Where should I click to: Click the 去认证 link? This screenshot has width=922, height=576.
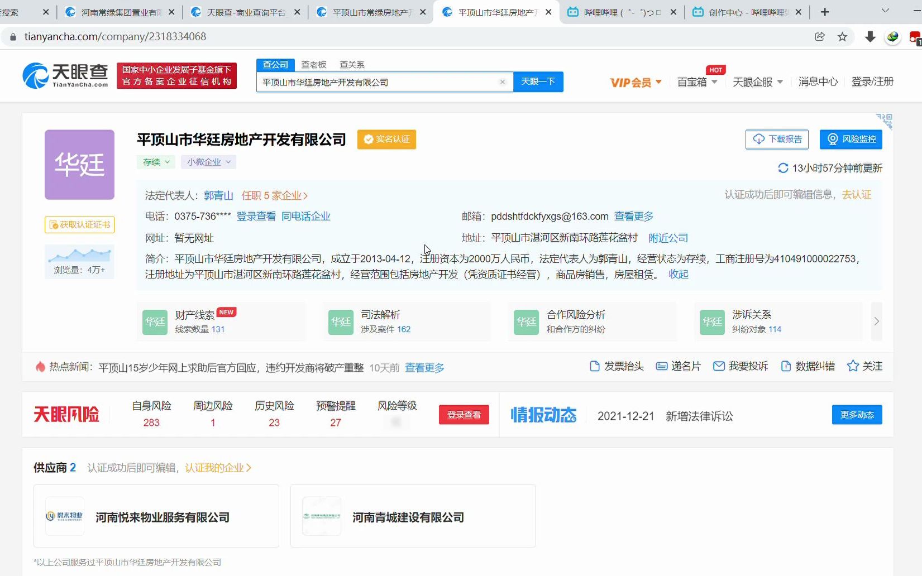click(x=857, y=194)
